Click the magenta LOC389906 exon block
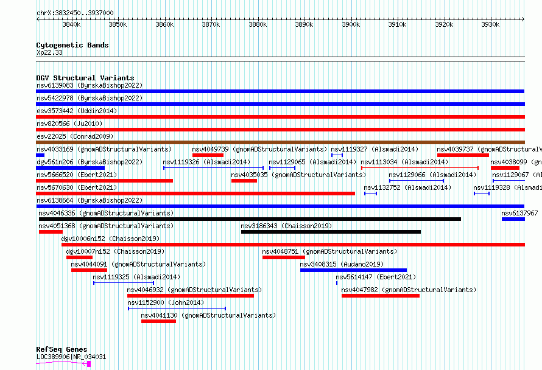Image resolution: width=542 pixels, height=370 pixels. pos(89,364)
